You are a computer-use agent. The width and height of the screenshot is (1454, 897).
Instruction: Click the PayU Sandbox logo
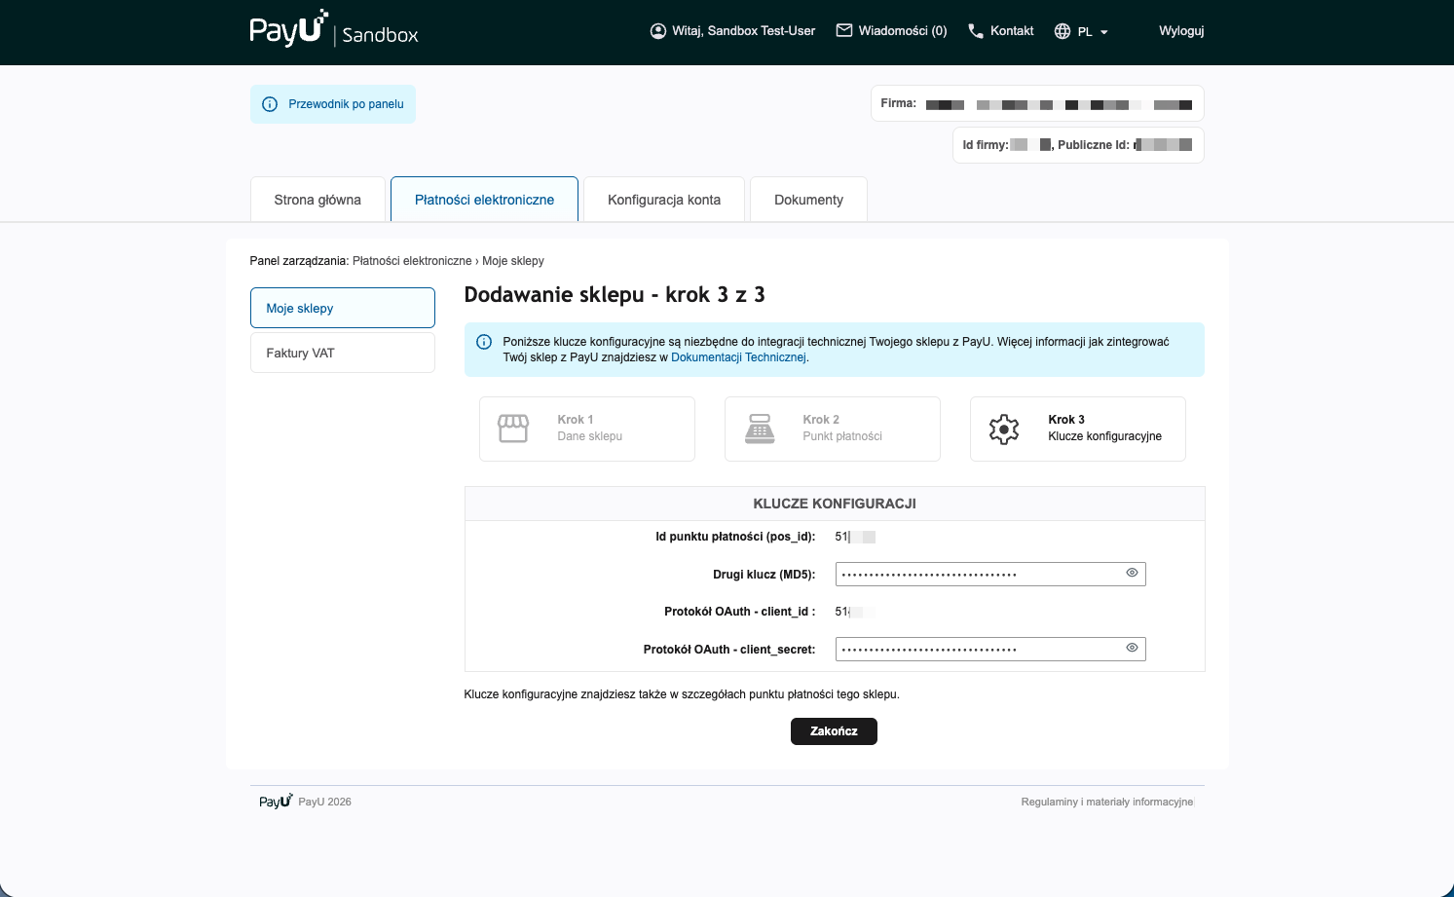(333, 29)
